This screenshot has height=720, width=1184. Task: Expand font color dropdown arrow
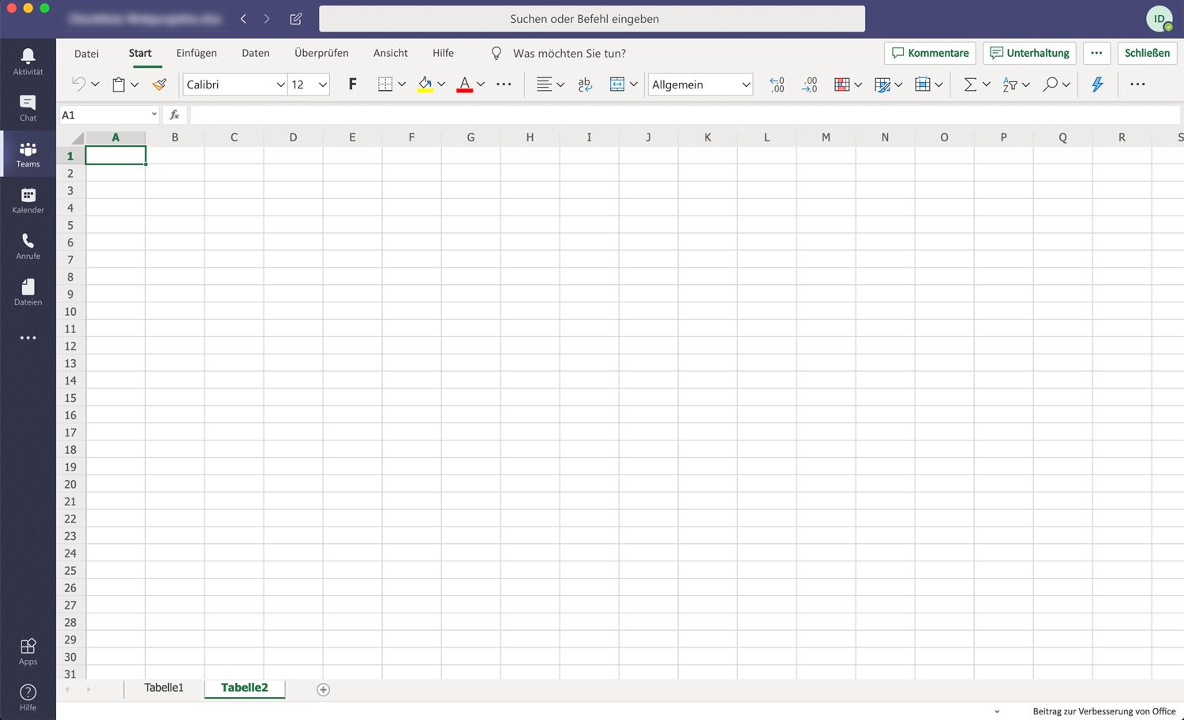[481, 84]
